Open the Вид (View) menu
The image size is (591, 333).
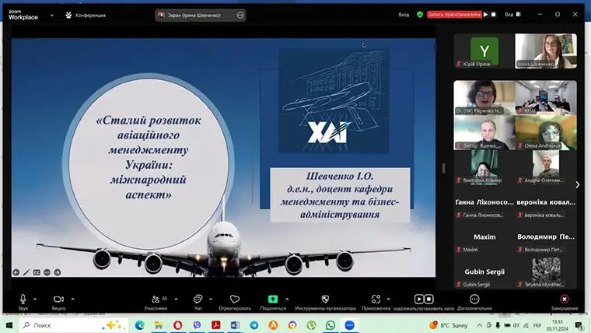click(510, 14)
